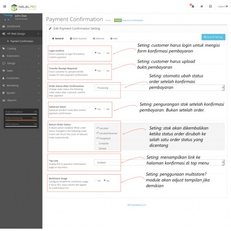Screen dimensions: 231x231
Task: Switch to the Advance tab
Action: (x=98, y=38)
